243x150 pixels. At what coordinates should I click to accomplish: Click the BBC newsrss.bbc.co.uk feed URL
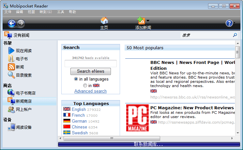coord(192,97)
